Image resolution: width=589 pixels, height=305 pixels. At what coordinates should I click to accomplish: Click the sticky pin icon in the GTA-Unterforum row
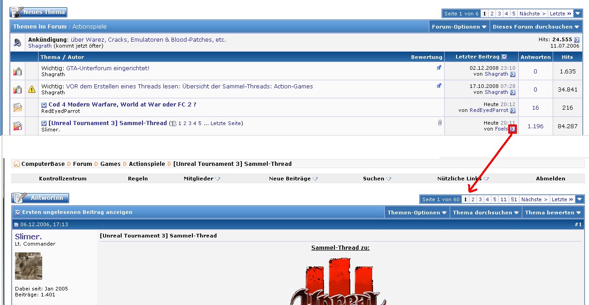click(x=439, y=68)
